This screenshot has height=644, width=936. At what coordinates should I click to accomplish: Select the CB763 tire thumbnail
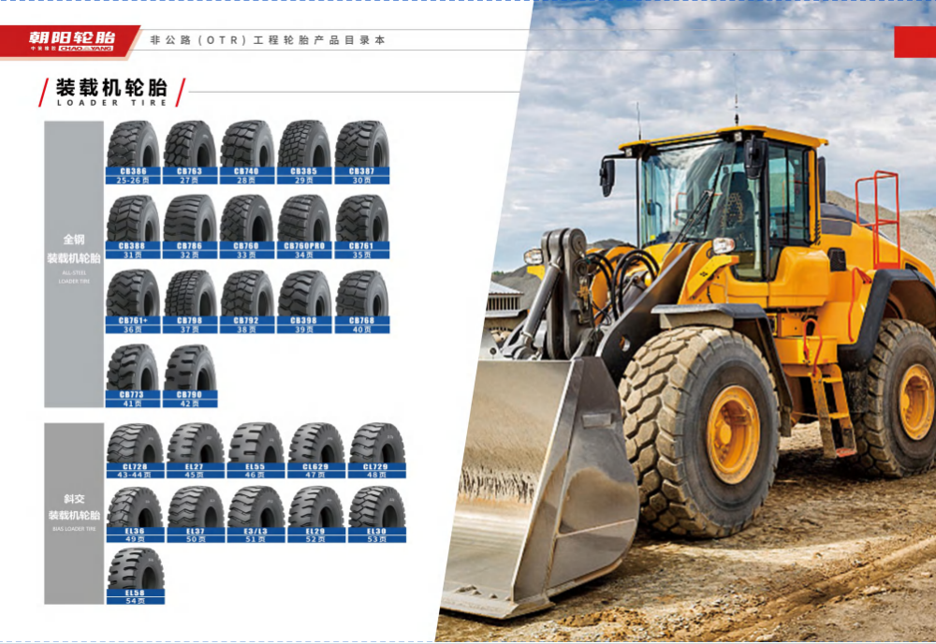click(190, 144)
